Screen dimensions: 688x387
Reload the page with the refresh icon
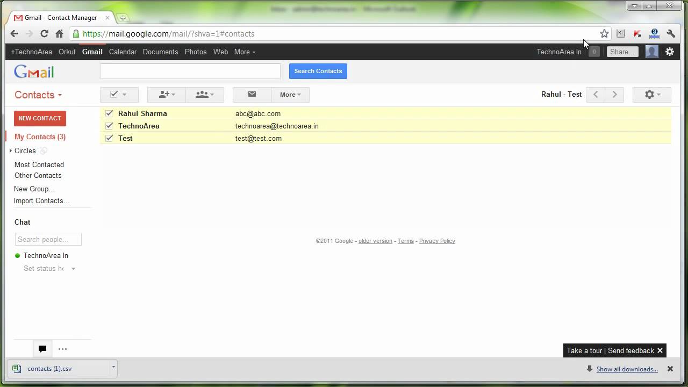pyautogui.click(x=44, y=33)
